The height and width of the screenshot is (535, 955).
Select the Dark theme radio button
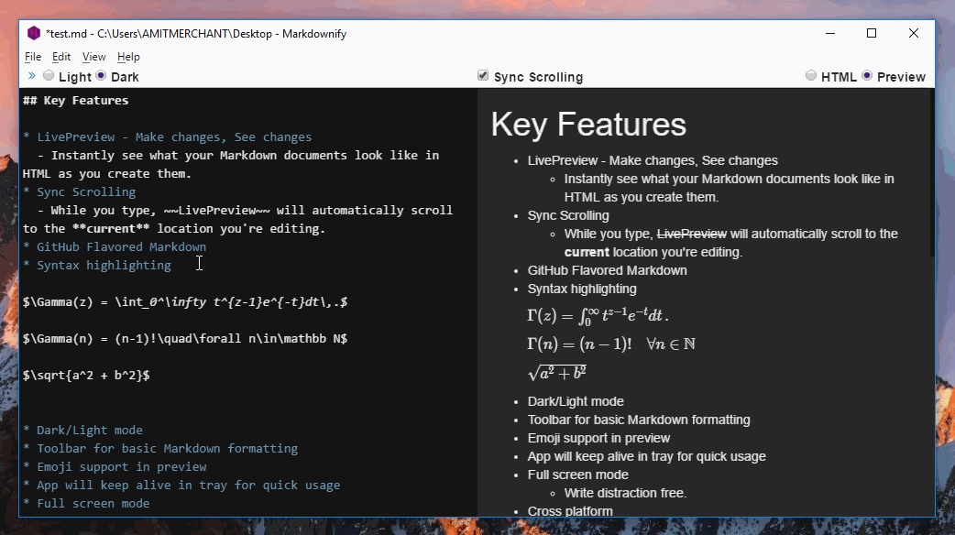click(101, 76)
